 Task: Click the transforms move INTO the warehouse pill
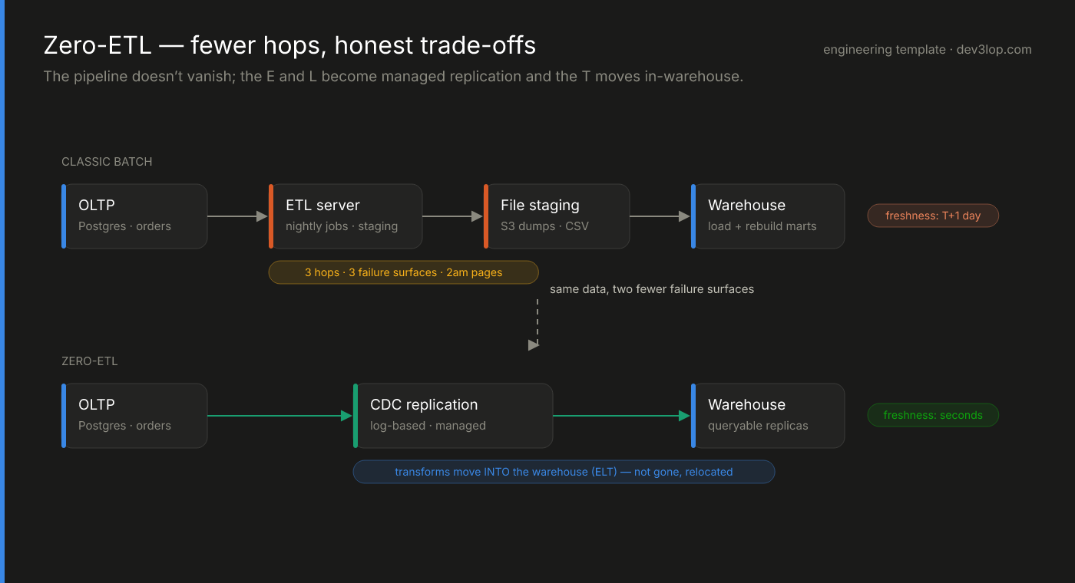(564, 472)
